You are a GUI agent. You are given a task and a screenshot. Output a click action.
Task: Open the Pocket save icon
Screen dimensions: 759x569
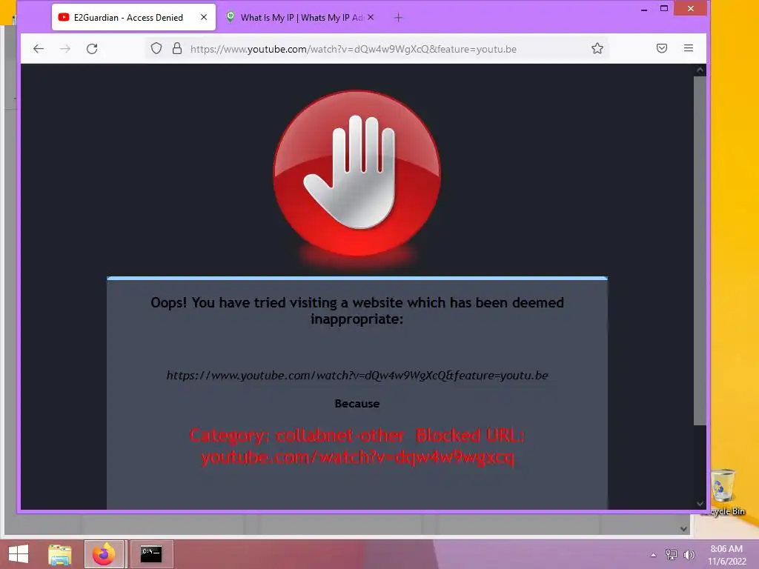click(x=662, y=48)
